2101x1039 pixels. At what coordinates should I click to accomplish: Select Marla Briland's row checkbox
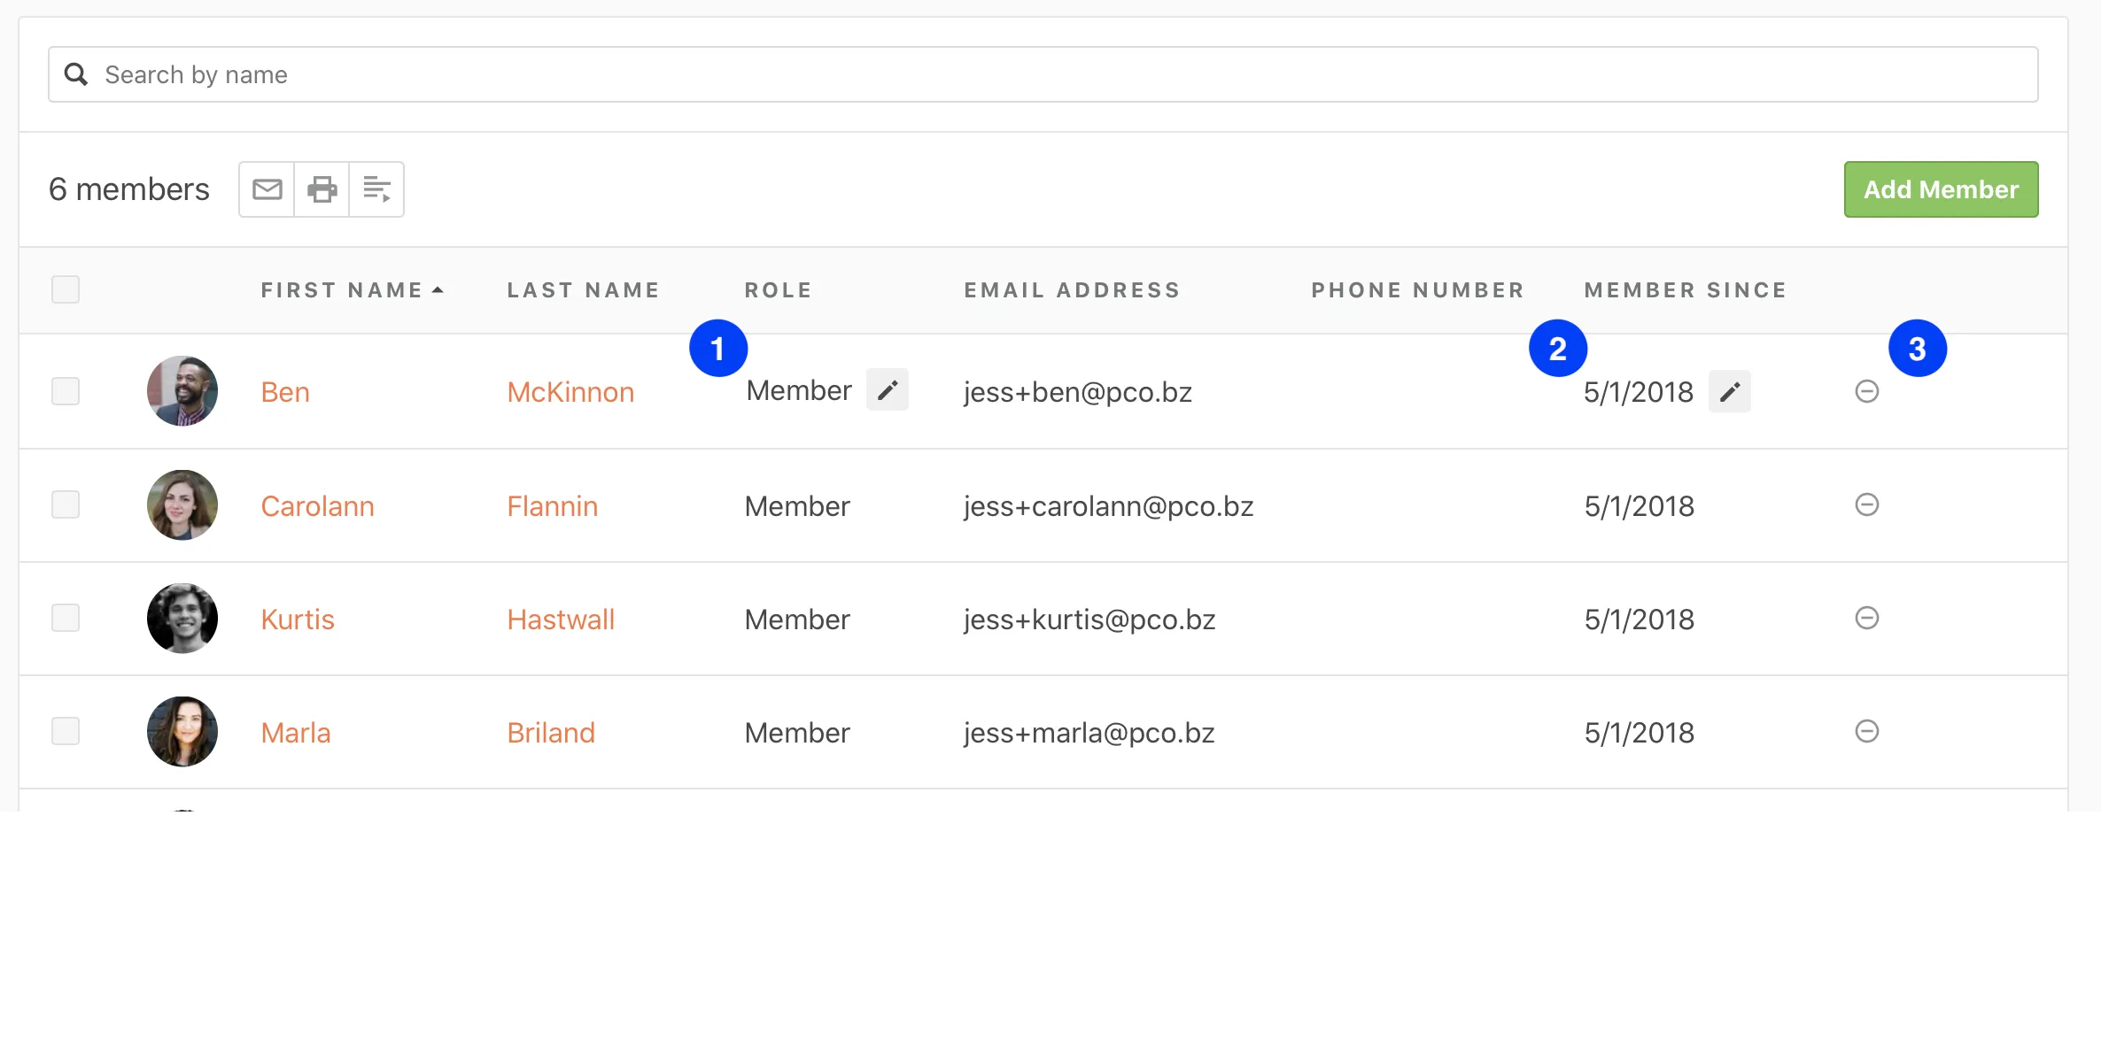click(x=66, y=731)
